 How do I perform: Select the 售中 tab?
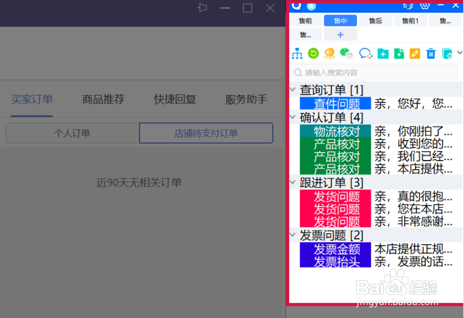click(x=340, y=21)
